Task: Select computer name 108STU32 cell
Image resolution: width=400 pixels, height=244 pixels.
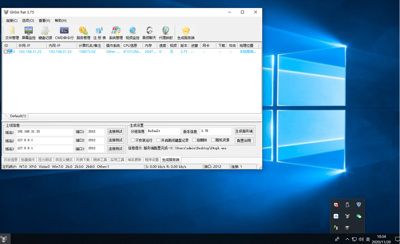Action: (87, 52)
